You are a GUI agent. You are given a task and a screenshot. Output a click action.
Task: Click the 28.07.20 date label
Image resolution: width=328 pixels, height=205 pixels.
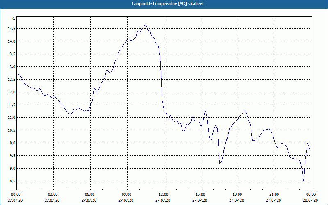pyautogui.click(x=310, y=200)
